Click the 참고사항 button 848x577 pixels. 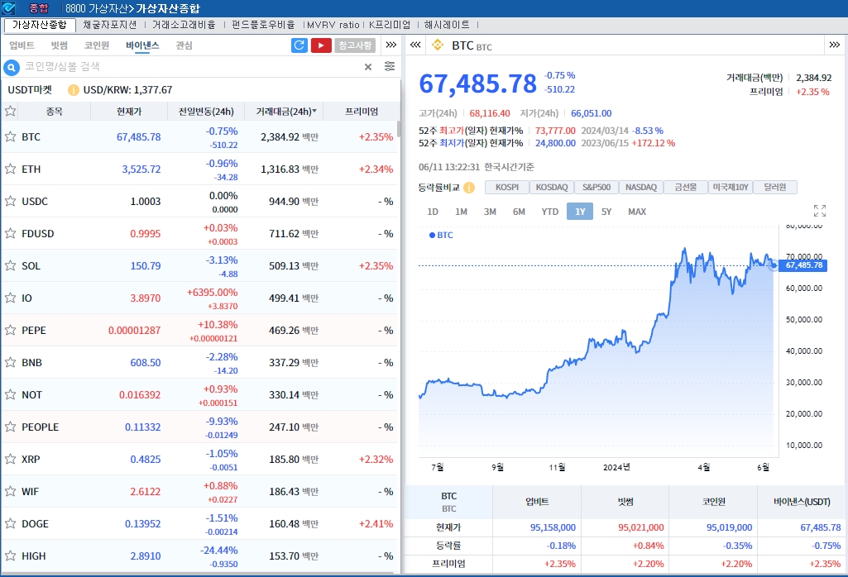(x=355, y=45)
